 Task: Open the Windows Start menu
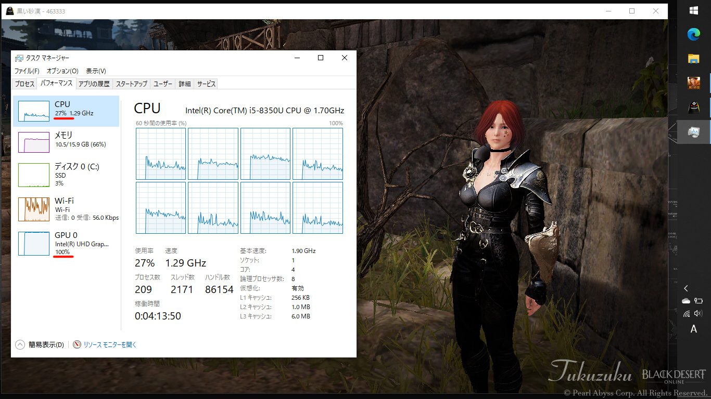(693, 10)
